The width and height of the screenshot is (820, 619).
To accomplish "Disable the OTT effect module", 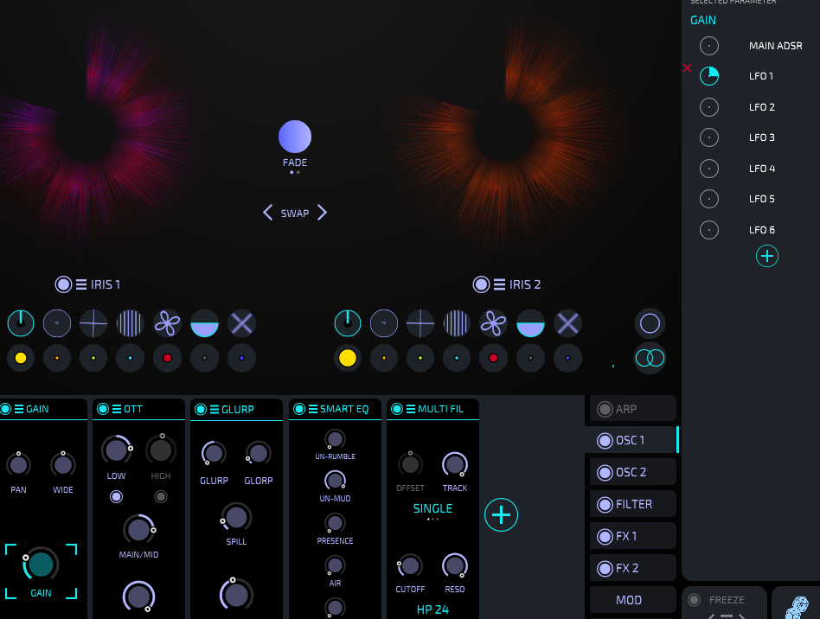I will coord(103,409).
